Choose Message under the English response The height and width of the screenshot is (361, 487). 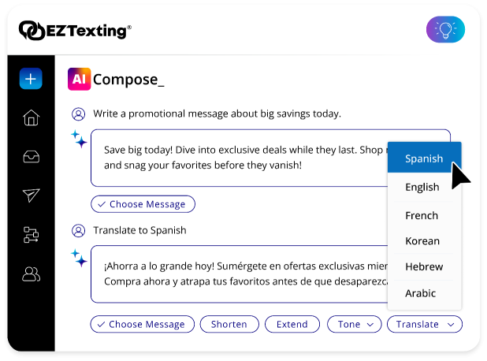143,204
